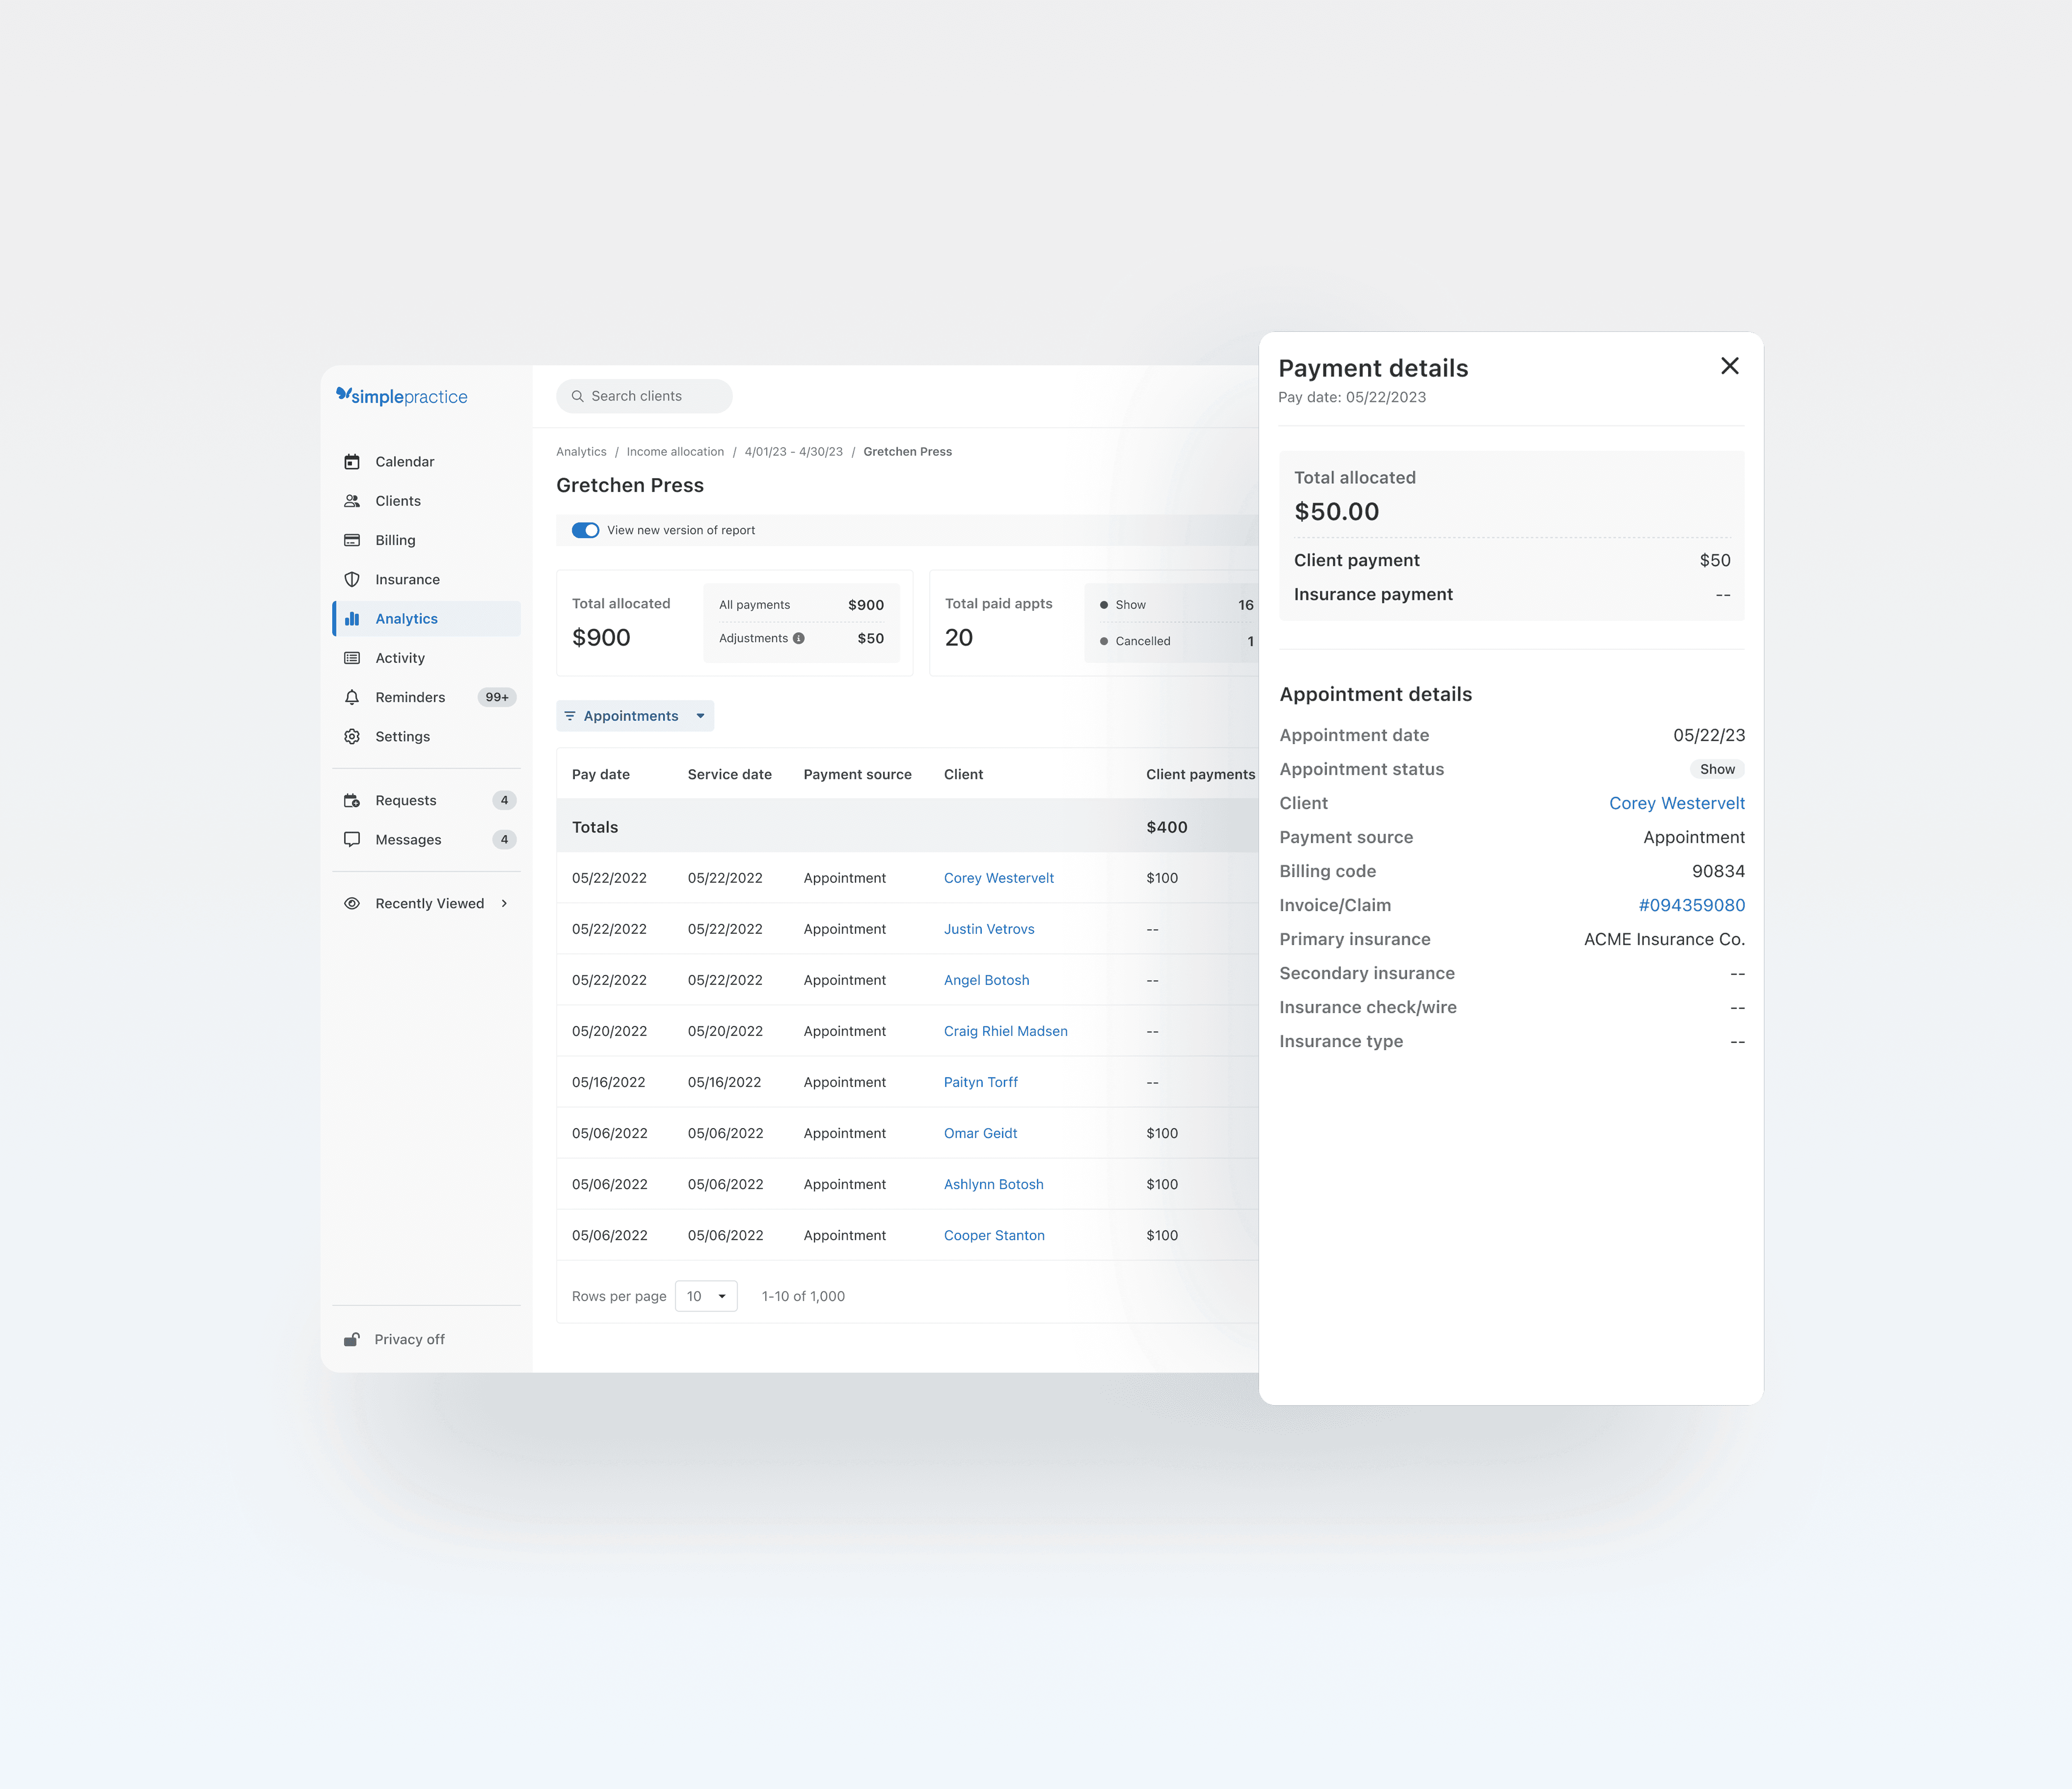Click the Insurance shield icon
The height and width of the screenshot is (1789, 2072).
pos(352,580)
